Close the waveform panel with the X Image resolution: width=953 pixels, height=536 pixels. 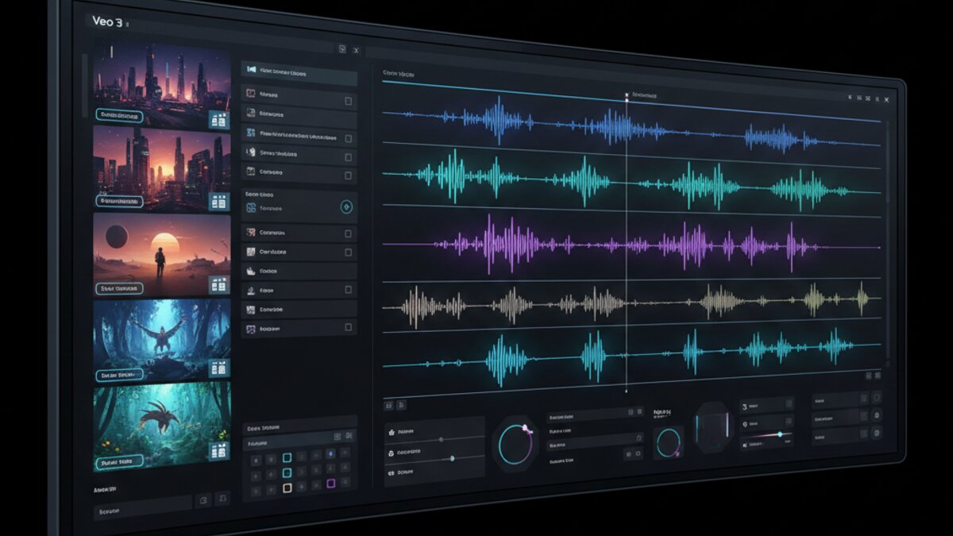tap(886, 99)
